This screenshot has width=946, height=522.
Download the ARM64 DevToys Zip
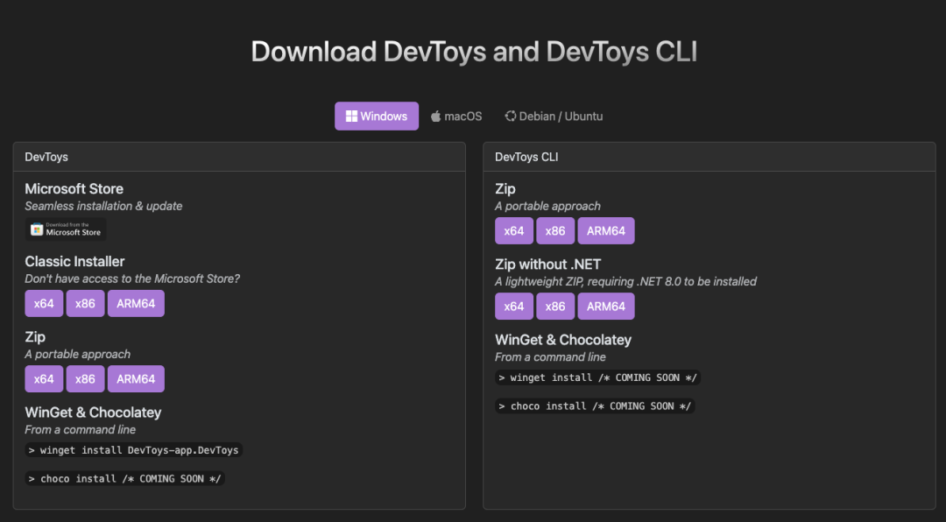coord(136,378)
